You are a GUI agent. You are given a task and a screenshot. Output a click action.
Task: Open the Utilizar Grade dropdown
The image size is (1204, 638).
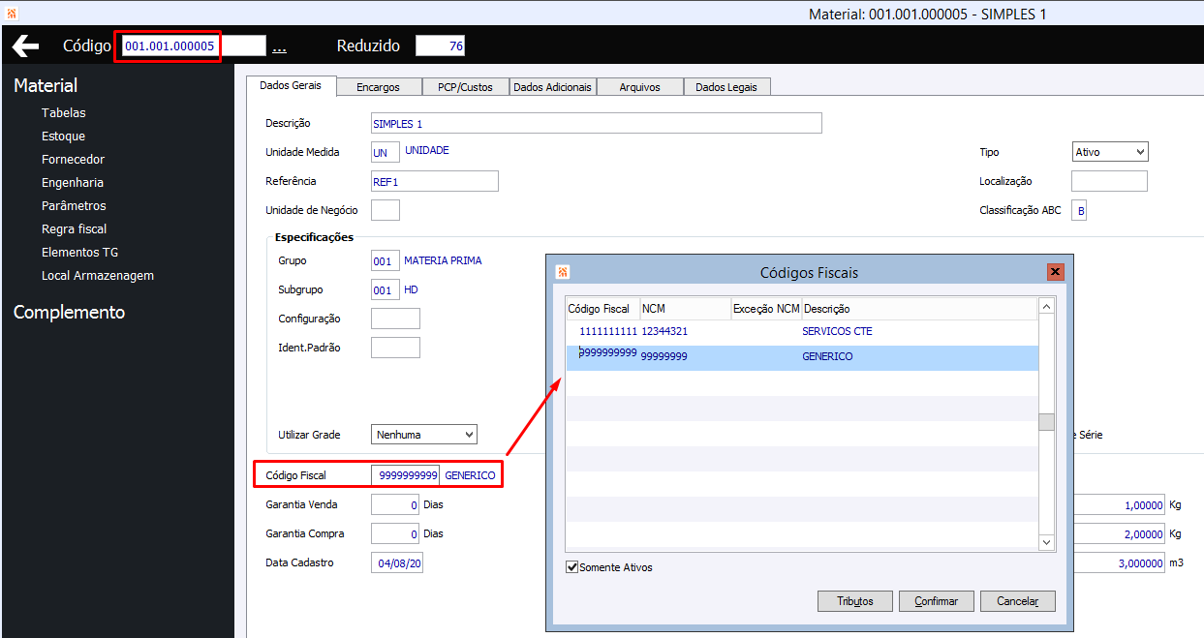[x=424, y=435]
